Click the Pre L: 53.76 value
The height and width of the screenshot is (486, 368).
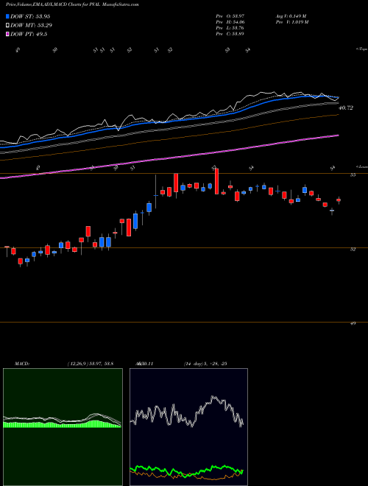[x=230, y=28]
